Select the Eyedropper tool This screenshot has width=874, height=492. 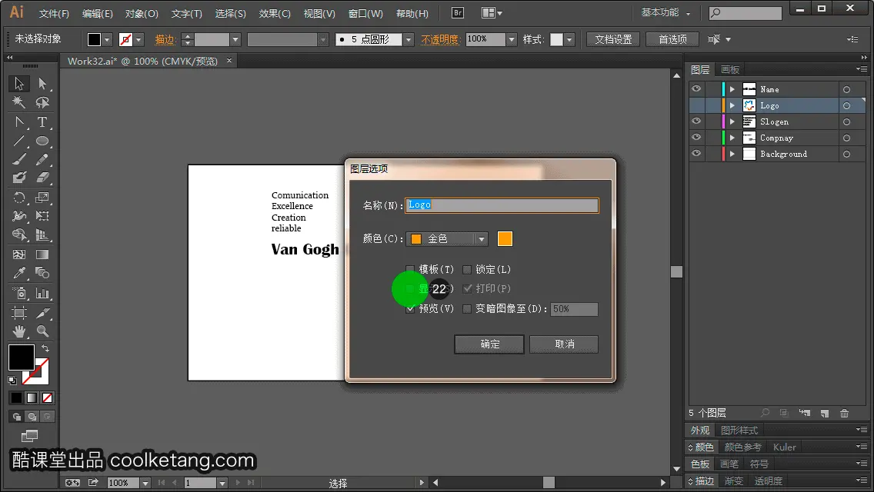(x=19, y=274)
